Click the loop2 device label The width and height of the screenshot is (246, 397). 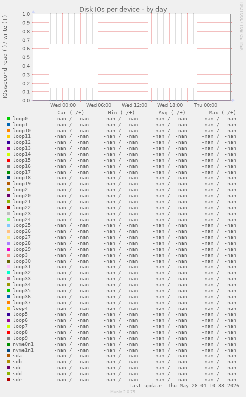coord(20,190)
